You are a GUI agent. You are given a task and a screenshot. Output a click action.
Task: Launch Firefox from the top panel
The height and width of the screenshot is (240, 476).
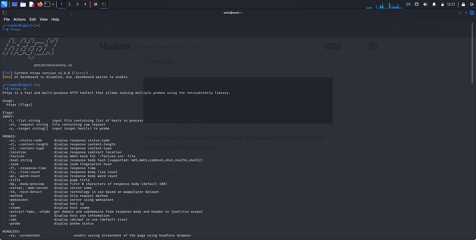coord(39,4)
